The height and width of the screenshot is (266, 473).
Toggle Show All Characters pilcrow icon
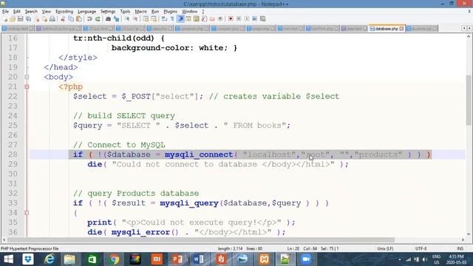tap(172, 19)
